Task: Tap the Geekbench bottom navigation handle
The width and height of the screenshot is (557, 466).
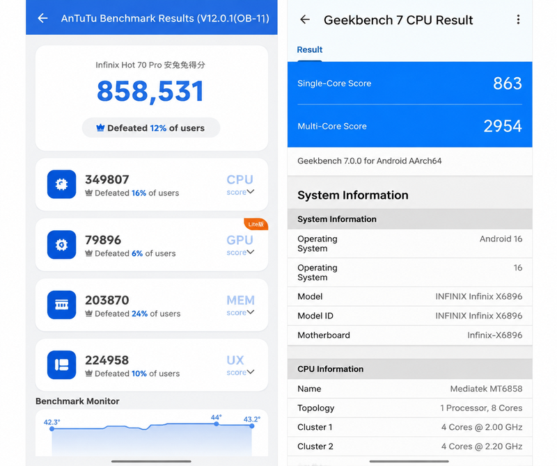Action: click(x=409, y=461)
